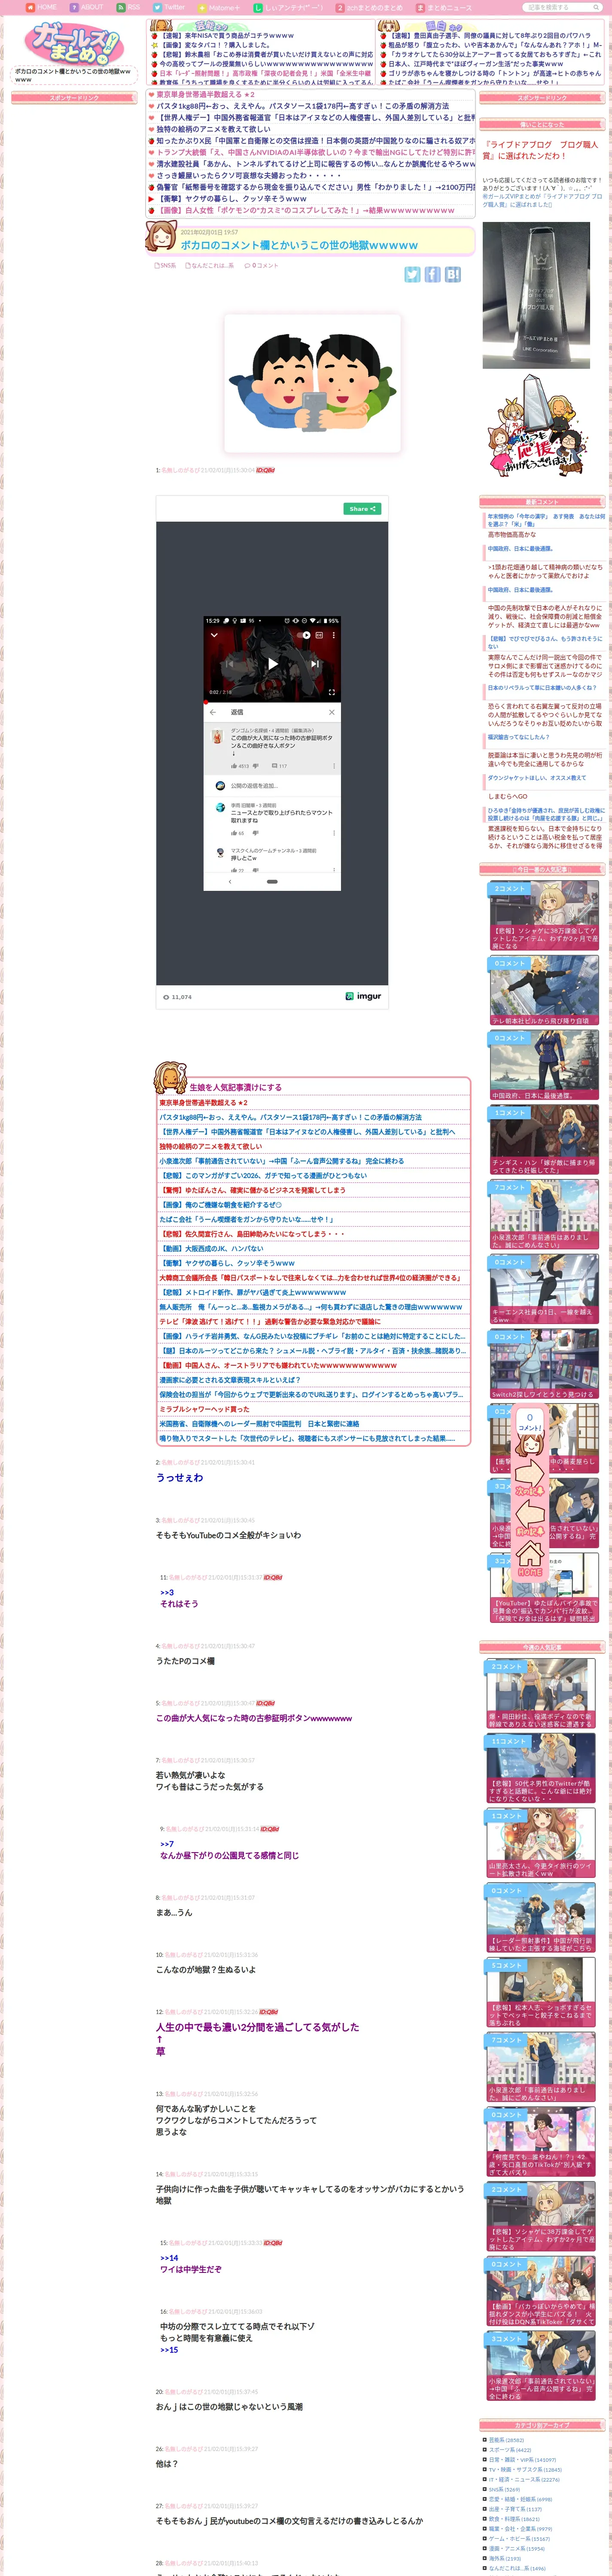
Task: Share the article via the Twitter icon
Action: (412, 274)
